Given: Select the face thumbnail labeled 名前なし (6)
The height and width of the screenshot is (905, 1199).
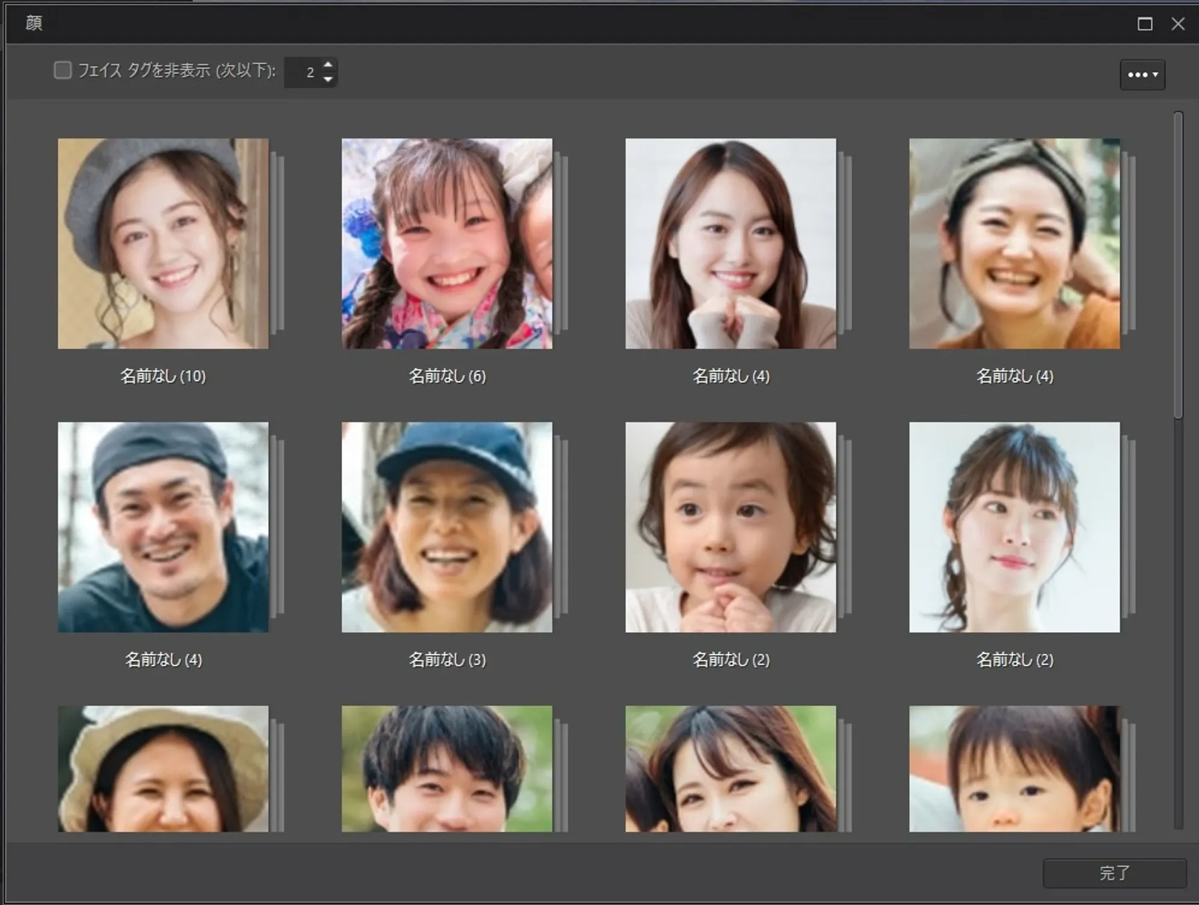Looking at the screenshot, I should (447, 244).
